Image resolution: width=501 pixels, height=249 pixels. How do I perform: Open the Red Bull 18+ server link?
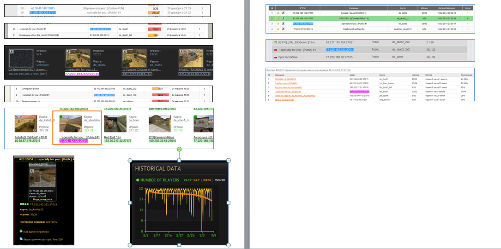(x=114, y=137)
